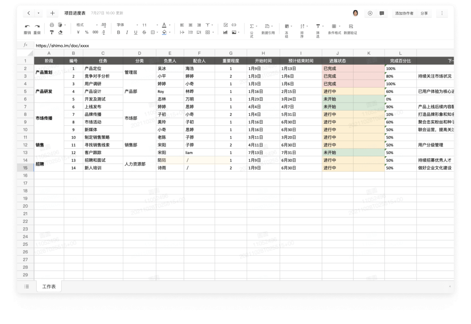Viewport: 471px width, 324px height.
Task: Open the comments chat-bubble icon
Action: pyautogui.click(x=382, y=13)
